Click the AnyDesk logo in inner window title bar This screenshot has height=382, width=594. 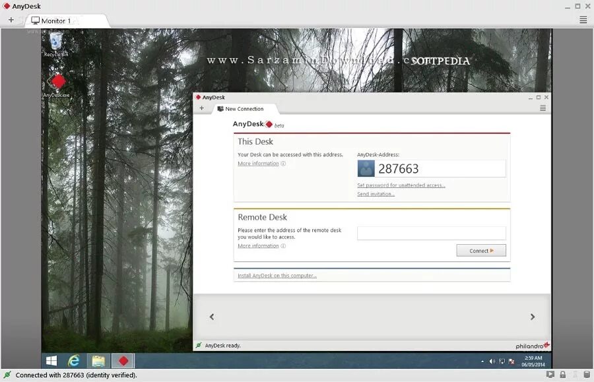pos(198,97)
